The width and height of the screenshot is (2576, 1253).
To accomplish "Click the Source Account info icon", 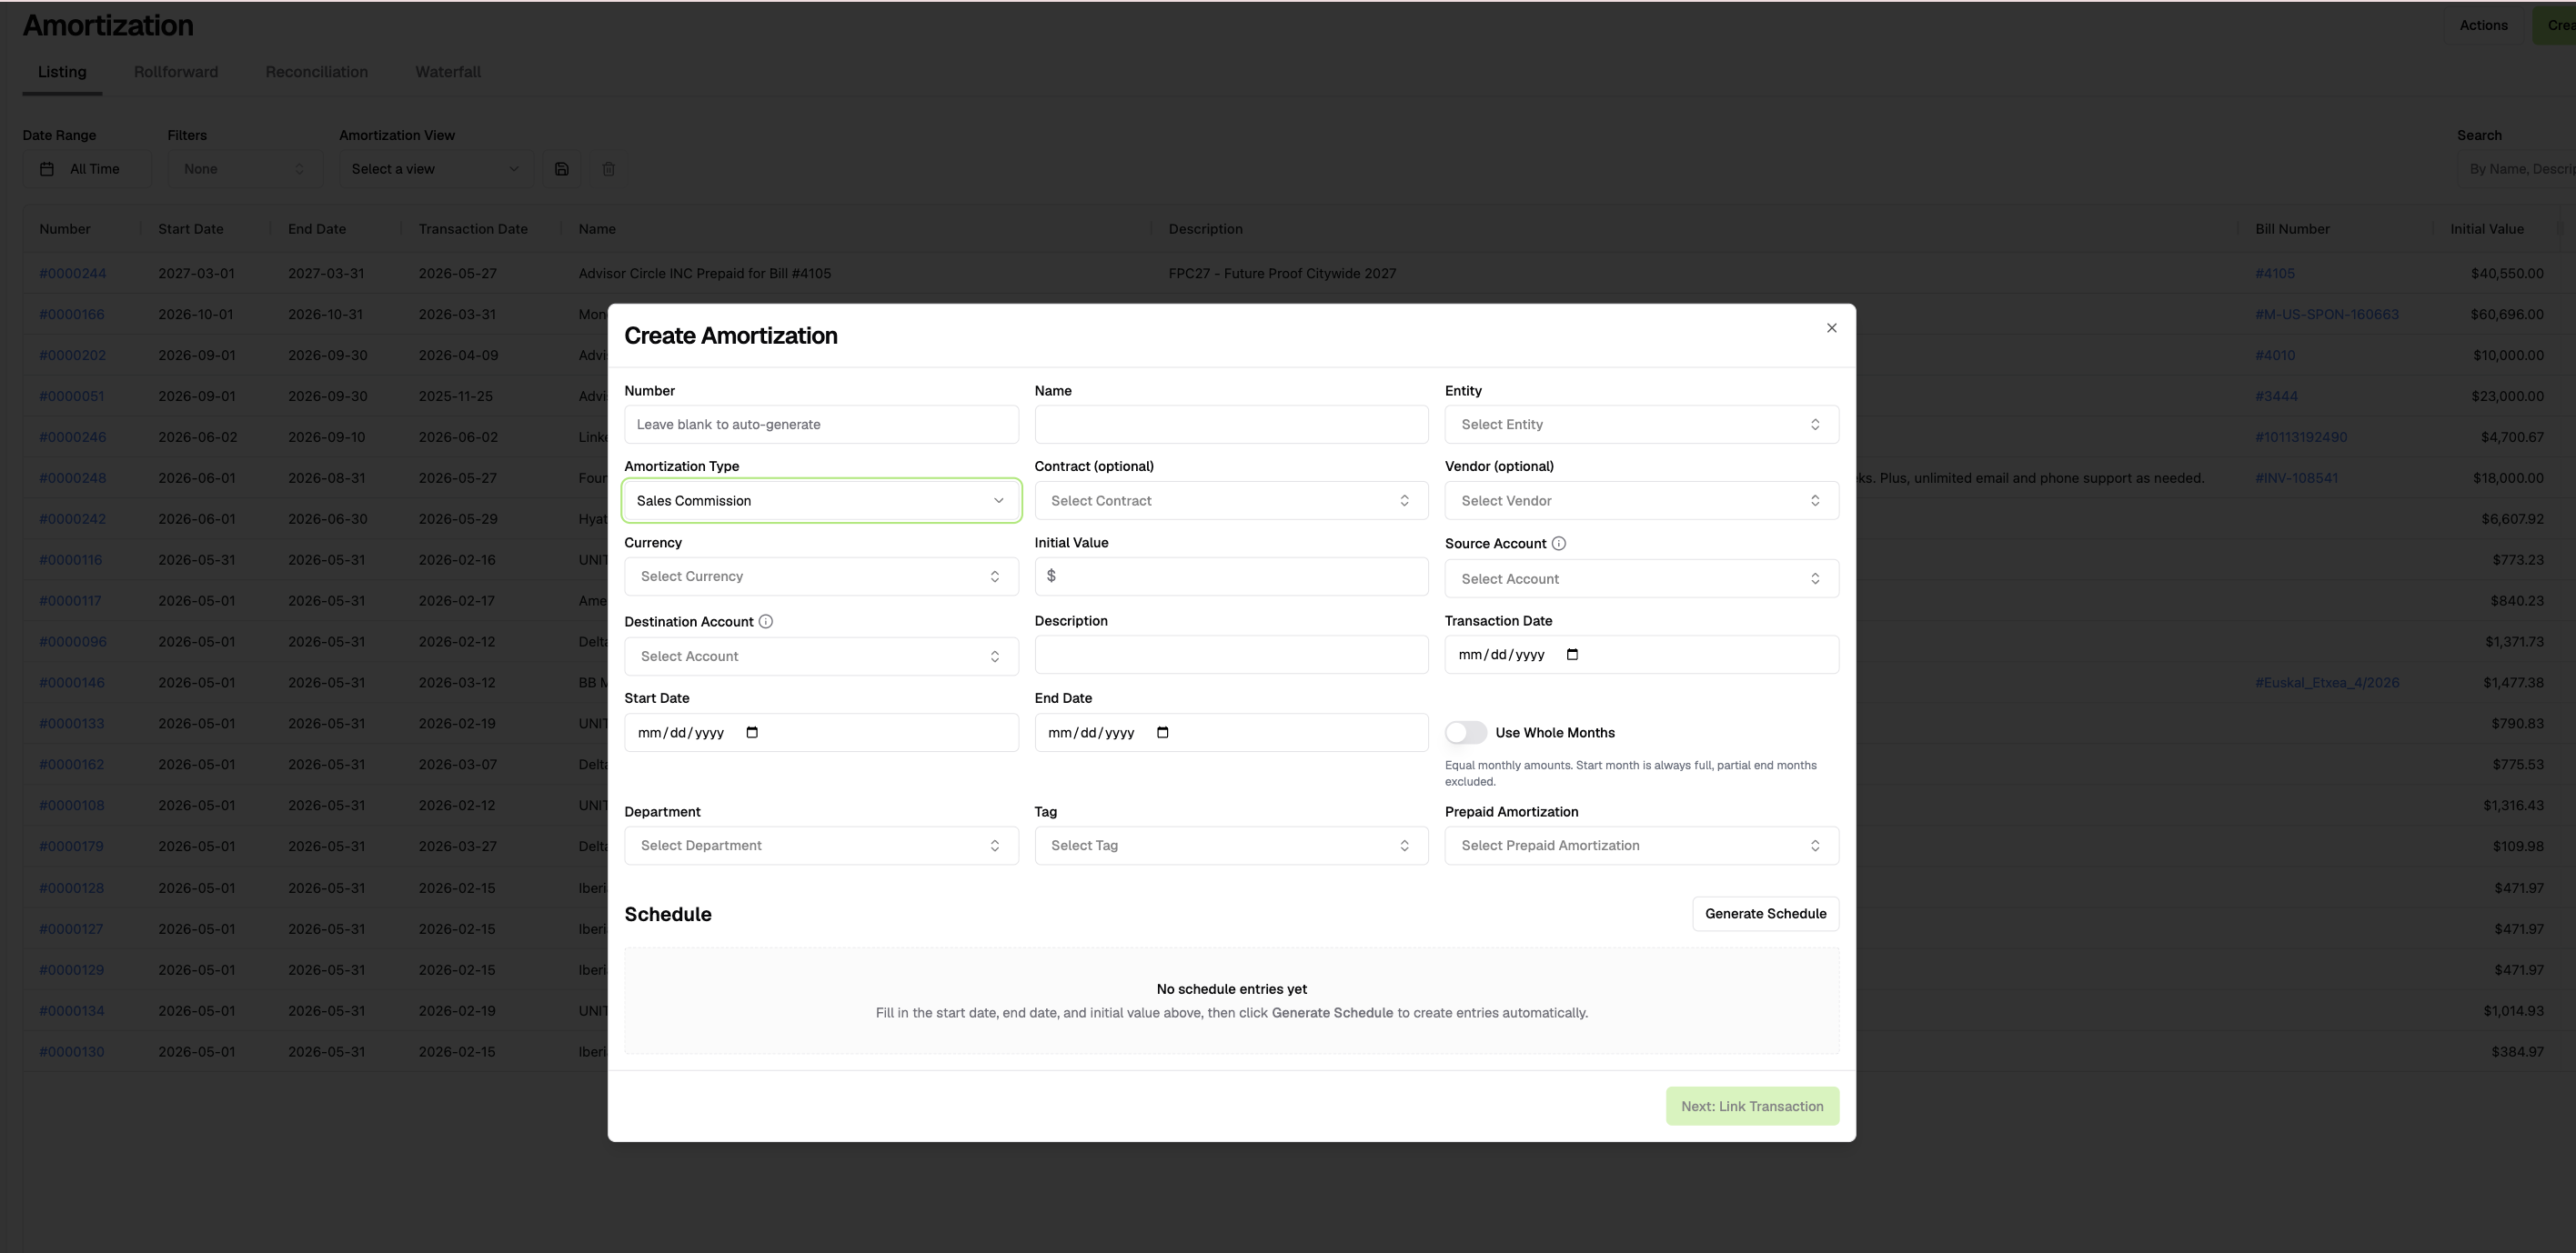I will (x=1558, y=544).
